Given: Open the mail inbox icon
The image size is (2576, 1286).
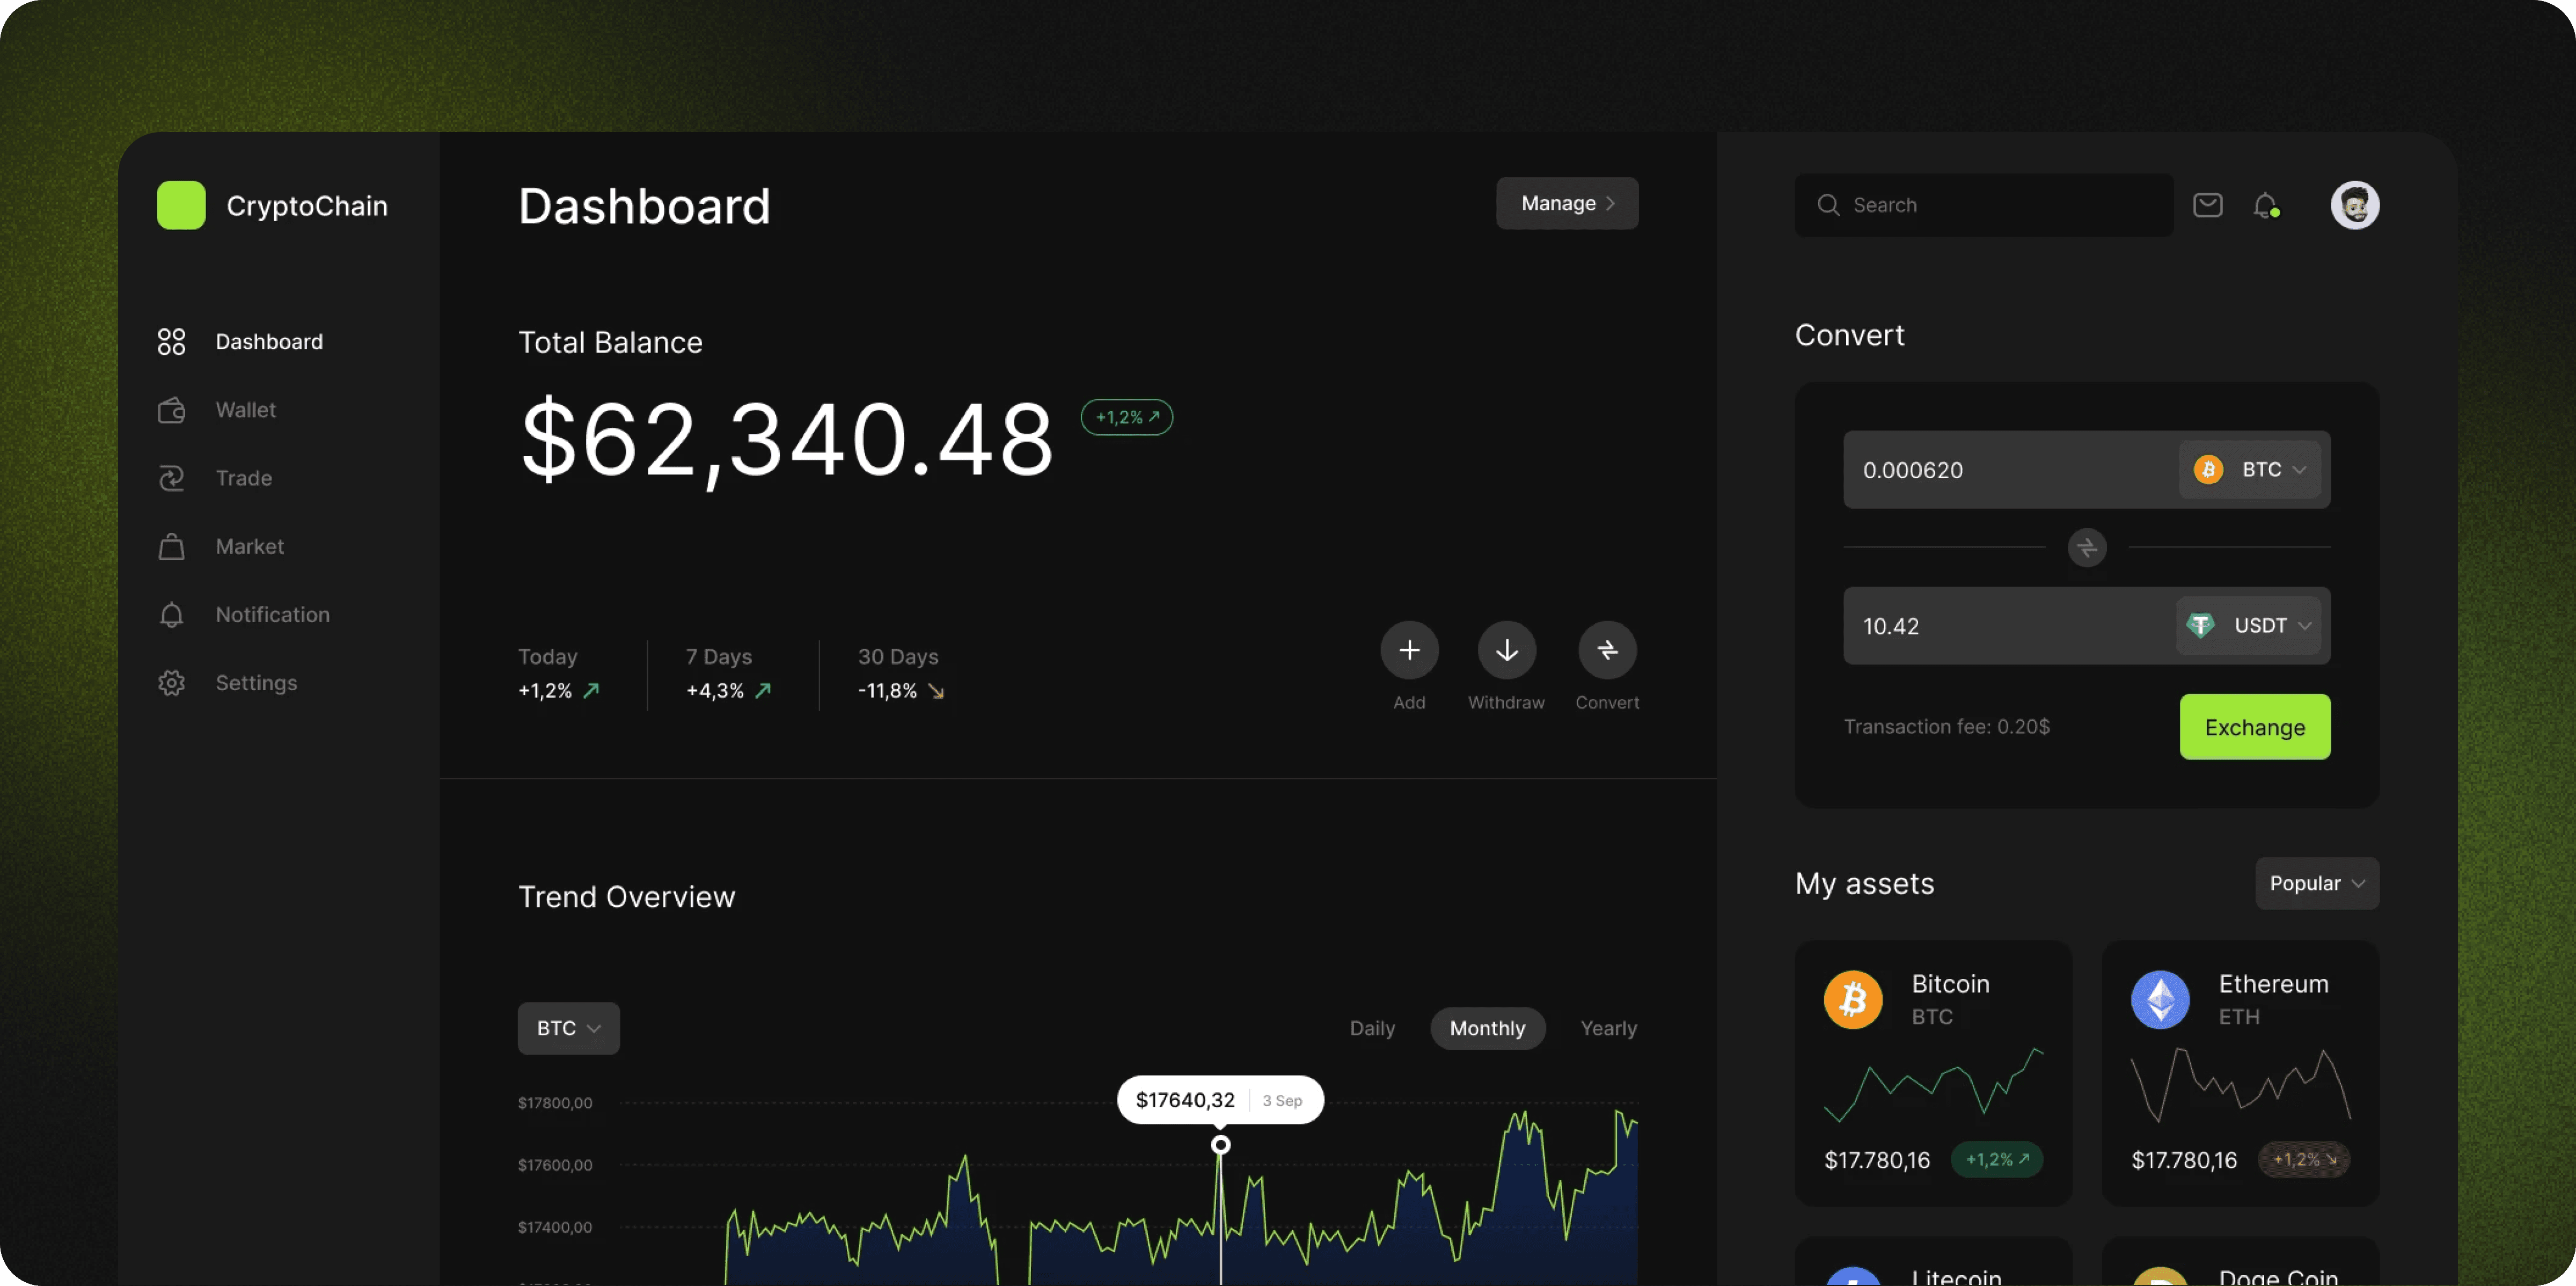Looking at the screenshot, I should pos(2207,205).
